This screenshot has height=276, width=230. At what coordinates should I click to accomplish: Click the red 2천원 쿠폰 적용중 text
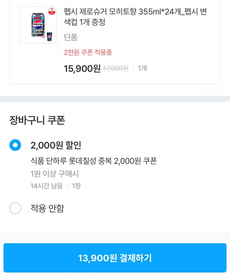pos(88,52)
